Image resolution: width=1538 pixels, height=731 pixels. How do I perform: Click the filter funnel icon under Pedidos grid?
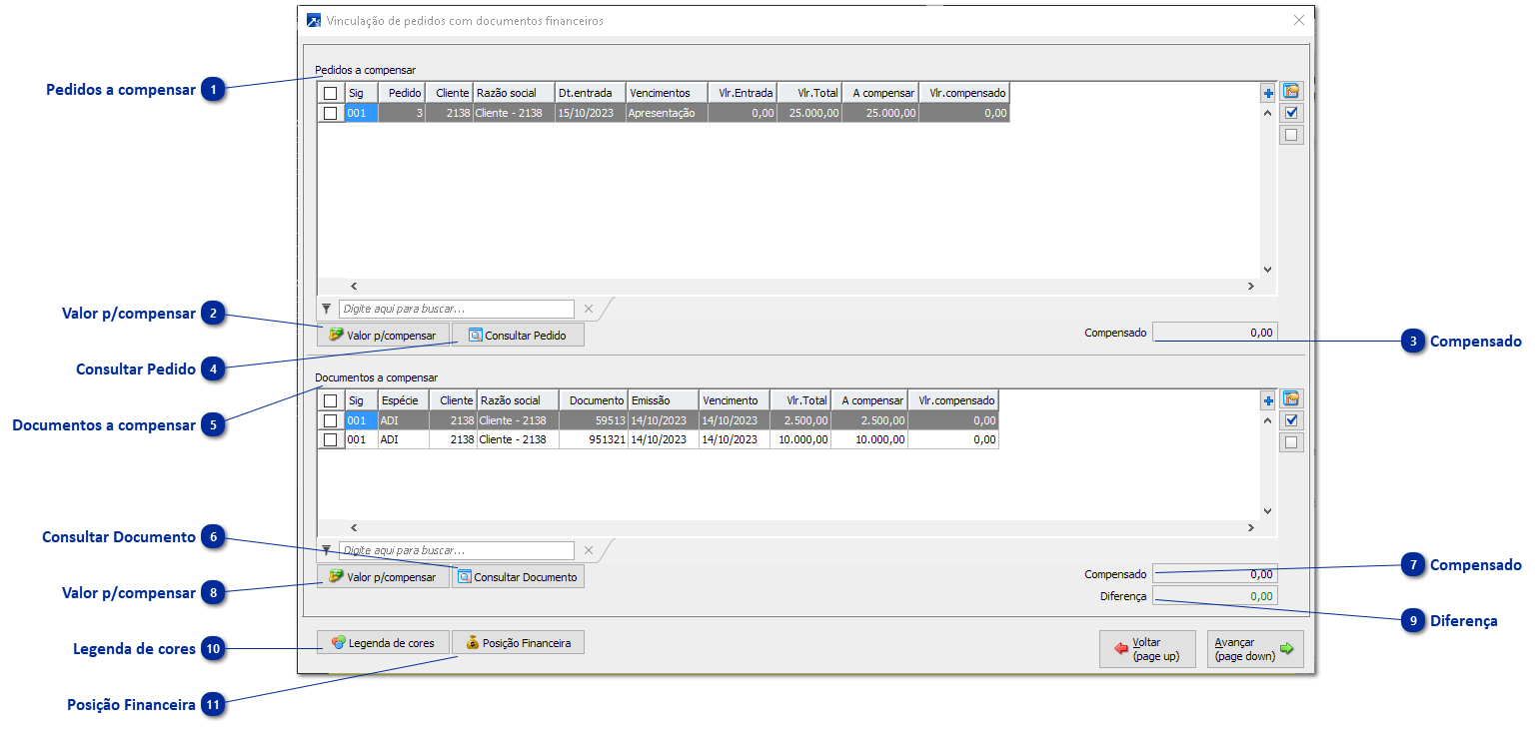tap(326, 310)
